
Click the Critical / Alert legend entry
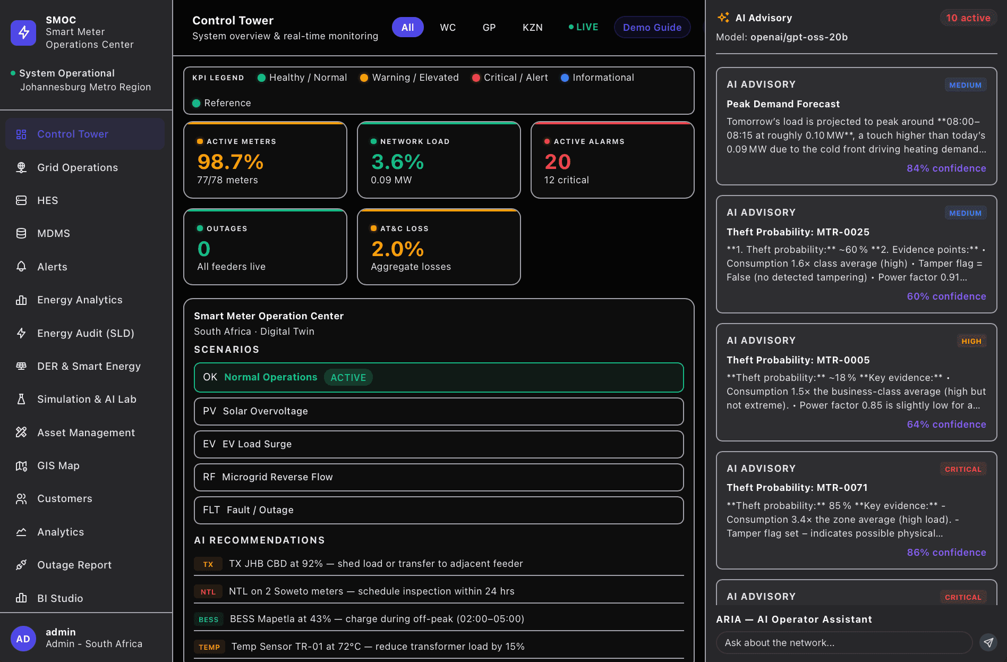tap(510, 78)
